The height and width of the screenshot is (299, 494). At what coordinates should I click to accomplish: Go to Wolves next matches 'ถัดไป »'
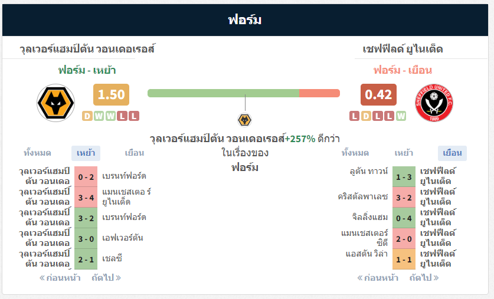[106, 278]
